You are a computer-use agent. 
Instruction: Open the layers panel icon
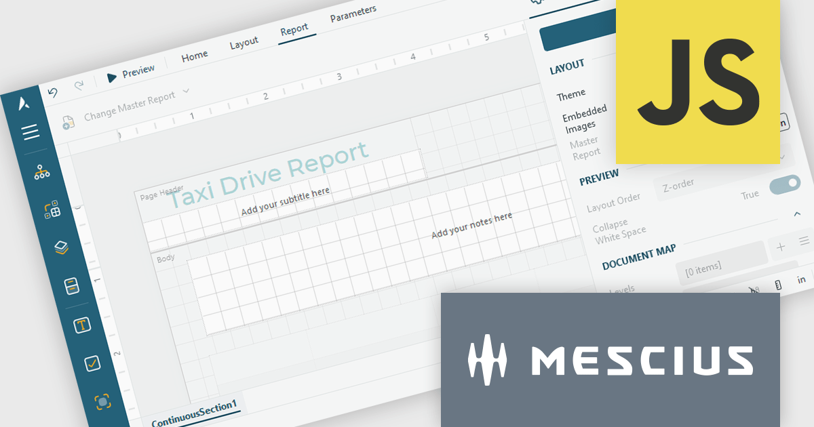(62, 248)
